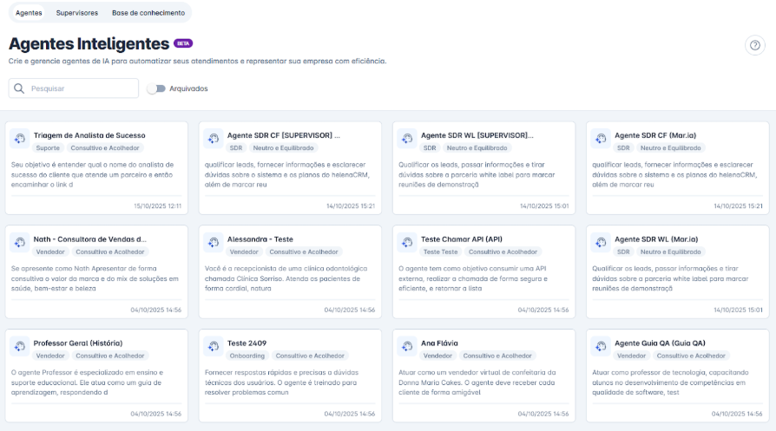Open Agente SDR WL [SUPERVISOR] agent title
Viewport: 776px width, 431px height.
point(477,135)
